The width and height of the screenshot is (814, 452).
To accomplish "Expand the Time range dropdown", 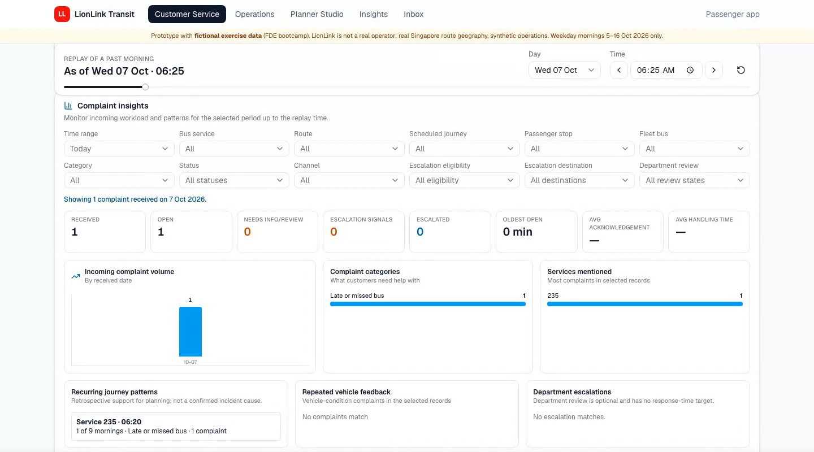I will [x=119, y=149].
